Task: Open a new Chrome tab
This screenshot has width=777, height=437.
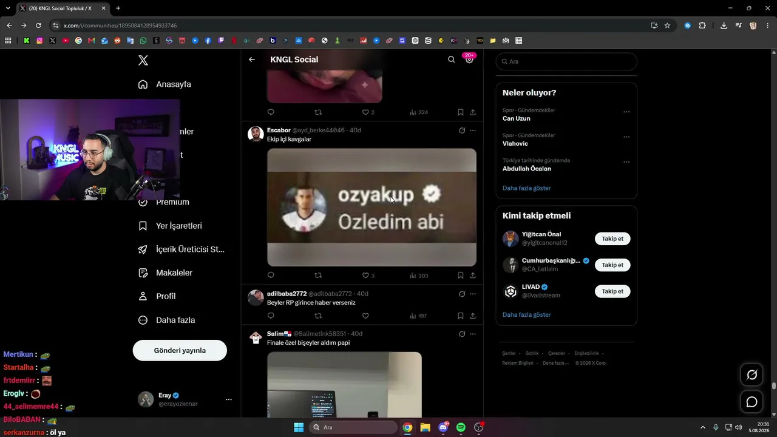Action: tap(118, 8)
